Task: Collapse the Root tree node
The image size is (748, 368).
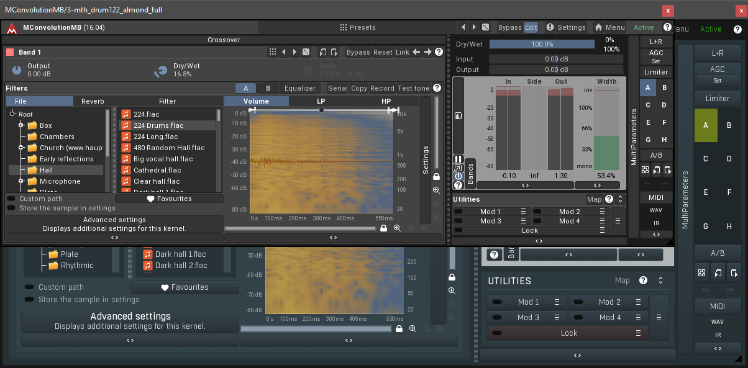Action: [12, 114]
